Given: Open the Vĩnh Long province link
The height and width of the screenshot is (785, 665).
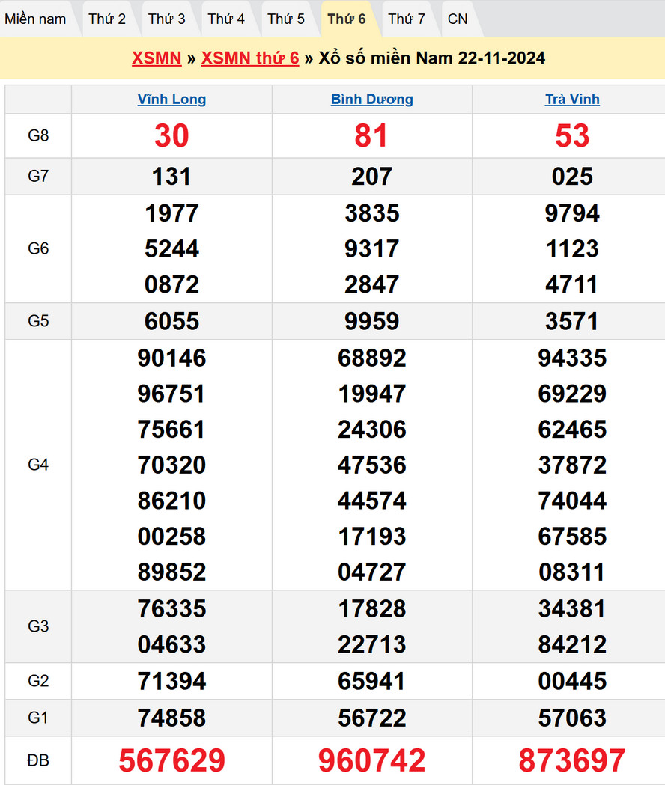Looking at the screenshot, I should pos(171,100).
